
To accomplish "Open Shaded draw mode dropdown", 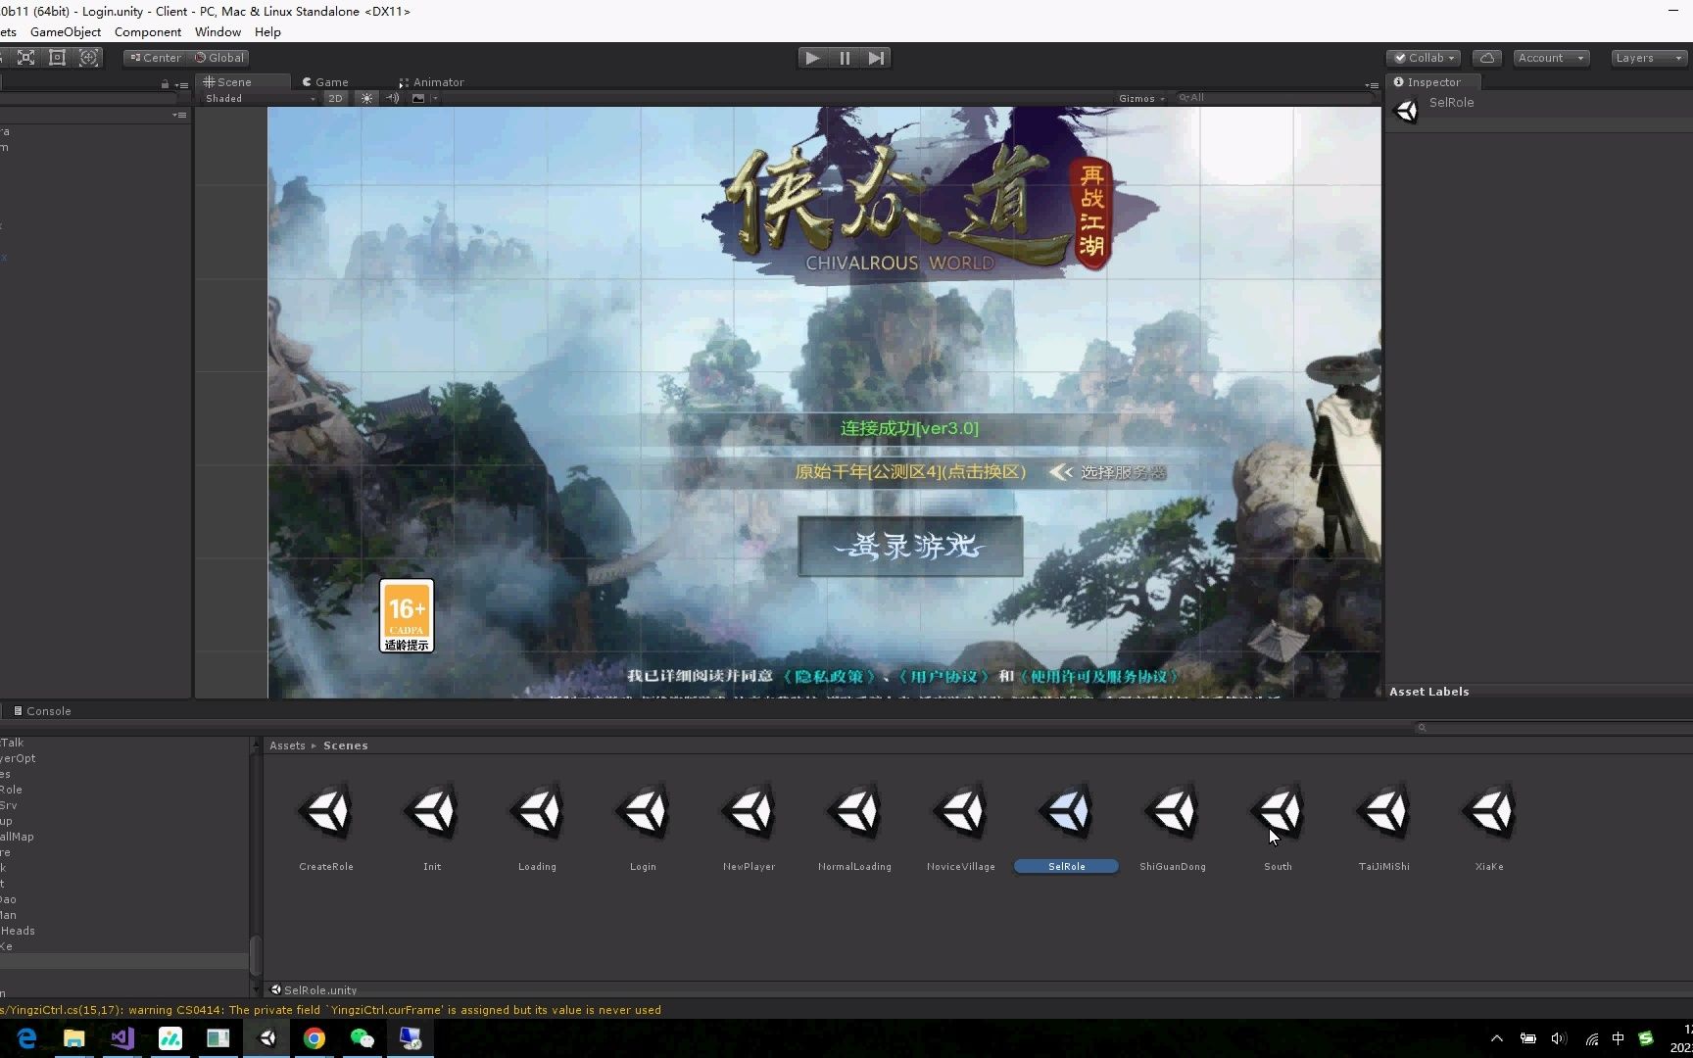I will tap(260, 98).
